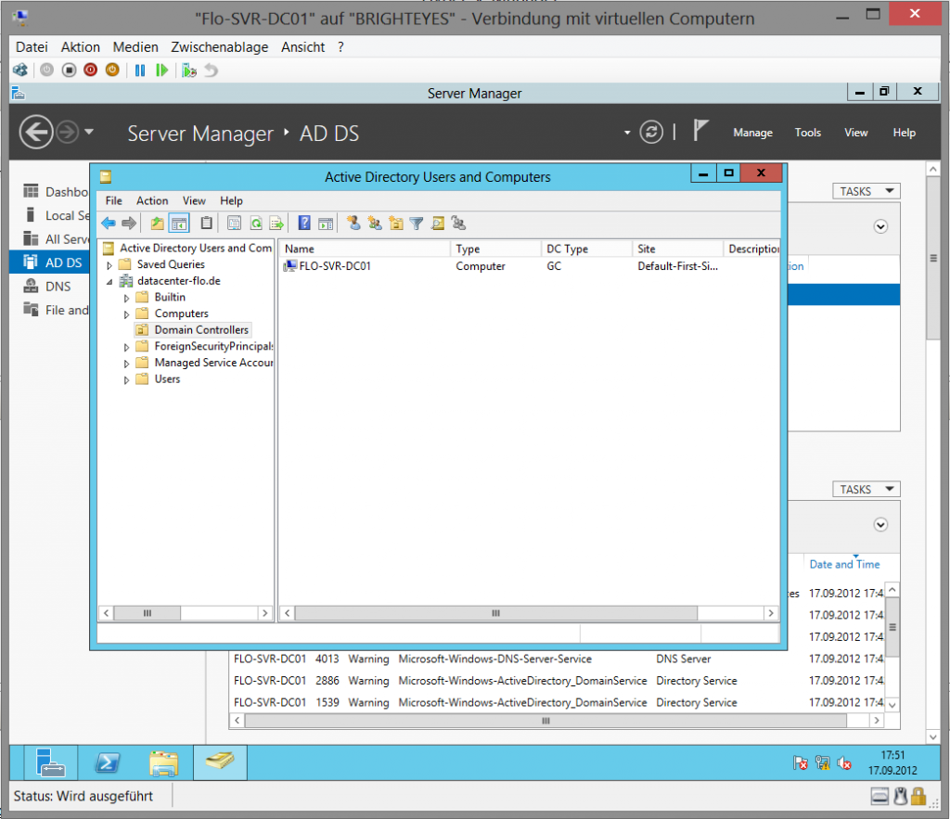This screenshot has width=950, height=819.
Task: Click the Forward arrow in ADUC toolbar
Action: (129, 224)
